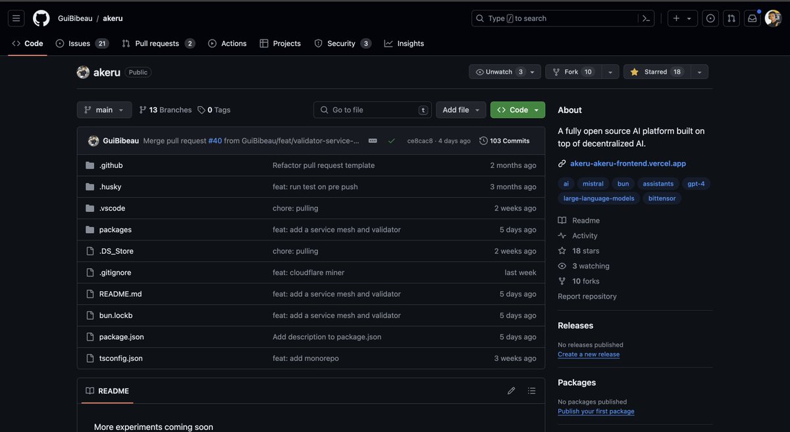Open the README.md file
Image resolution: width=790 pixels, height=432 pixels.
pyautogui.click(x=120, y=294)
